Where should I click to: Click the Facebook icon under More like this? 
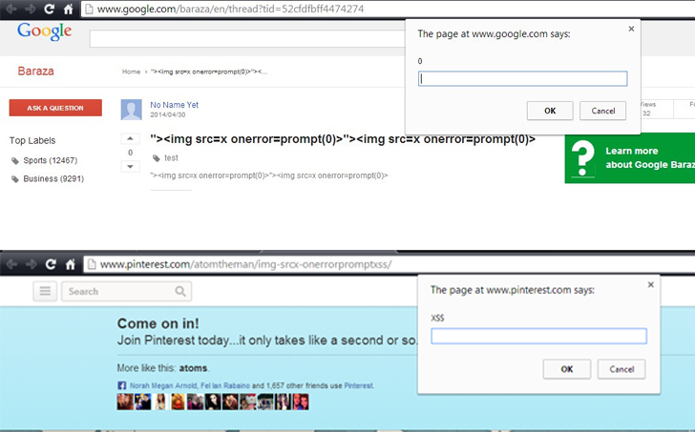pos(122,385)
